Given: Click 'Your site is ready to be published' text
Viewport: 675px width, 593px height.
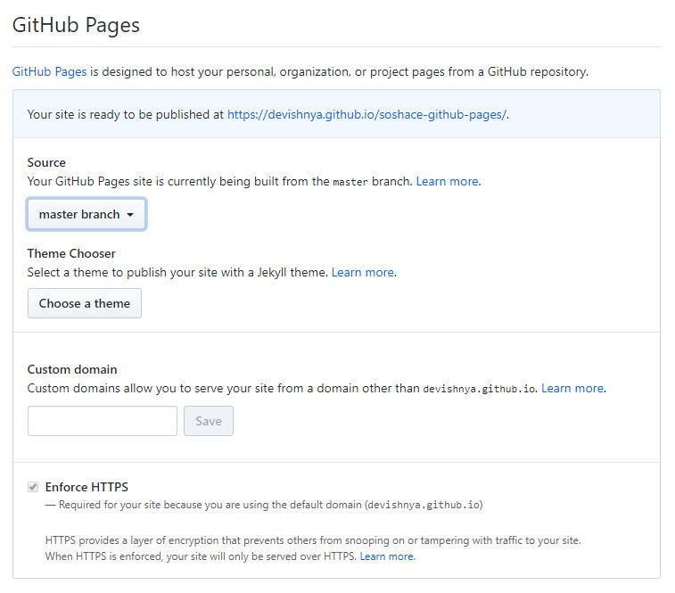Looking at the screenshot, I should click(x=126, y=114).
